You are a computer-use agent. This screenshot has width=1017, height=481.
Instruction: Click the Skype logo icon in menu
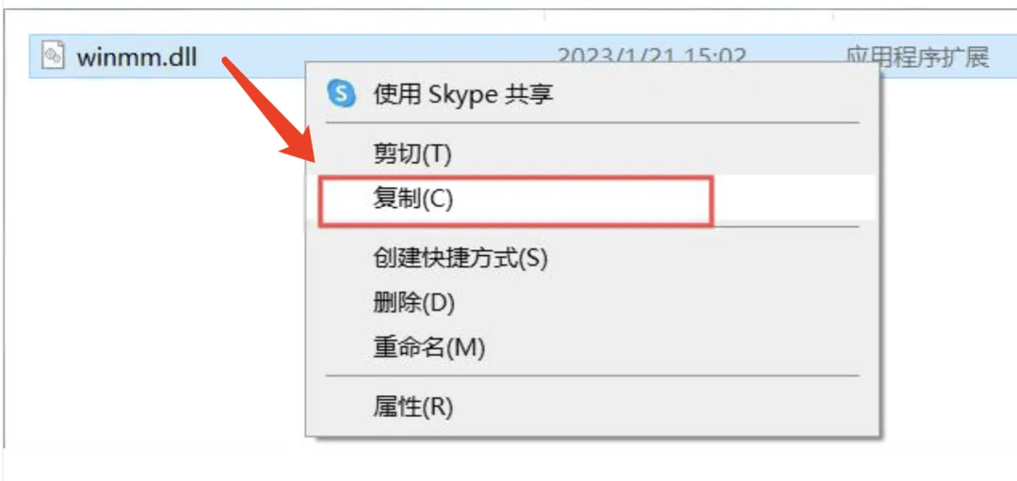(341, 93)
